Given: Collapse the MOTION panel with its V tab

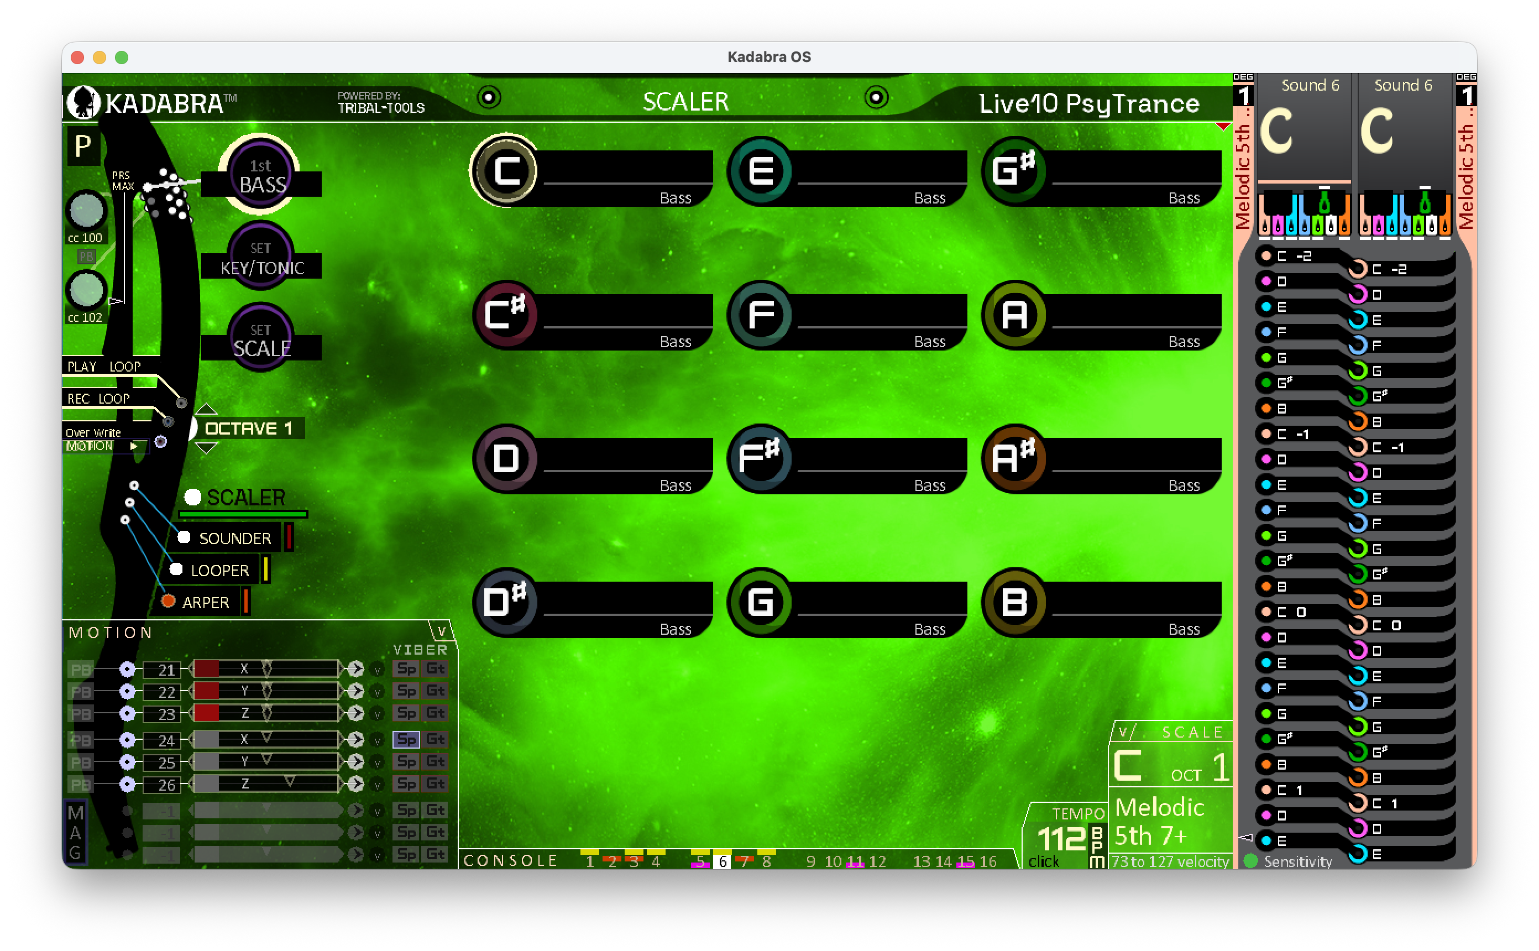Looking at the screenshot, I should click(x=441, y=631).
